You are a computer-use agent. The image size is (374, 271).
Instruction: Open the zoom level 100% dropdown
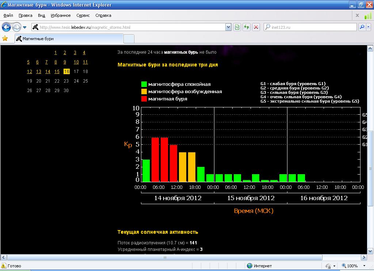pyautogui.click(x=364, y=266)
